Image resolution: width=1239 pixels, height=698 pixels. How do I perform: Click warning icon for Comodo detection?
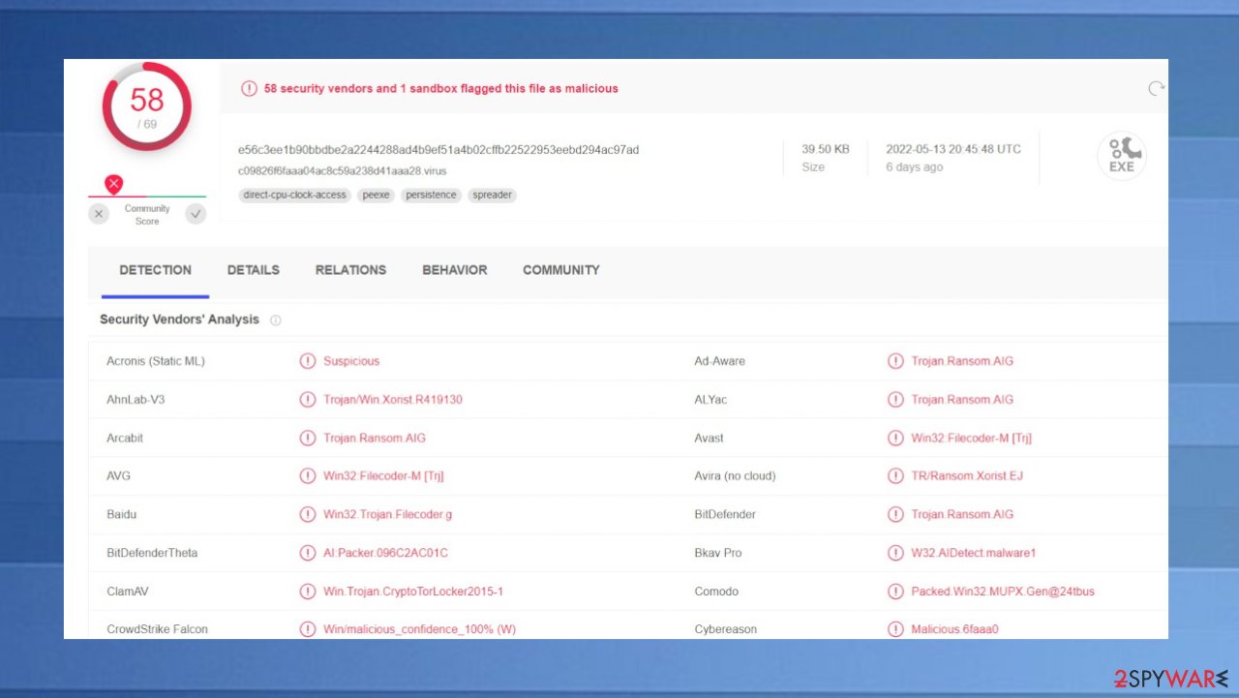(x=895, y=591)
